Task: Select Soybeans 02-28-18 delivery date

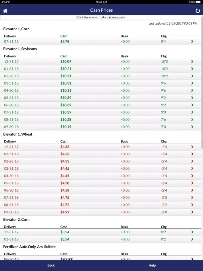Action: point(11,76)
